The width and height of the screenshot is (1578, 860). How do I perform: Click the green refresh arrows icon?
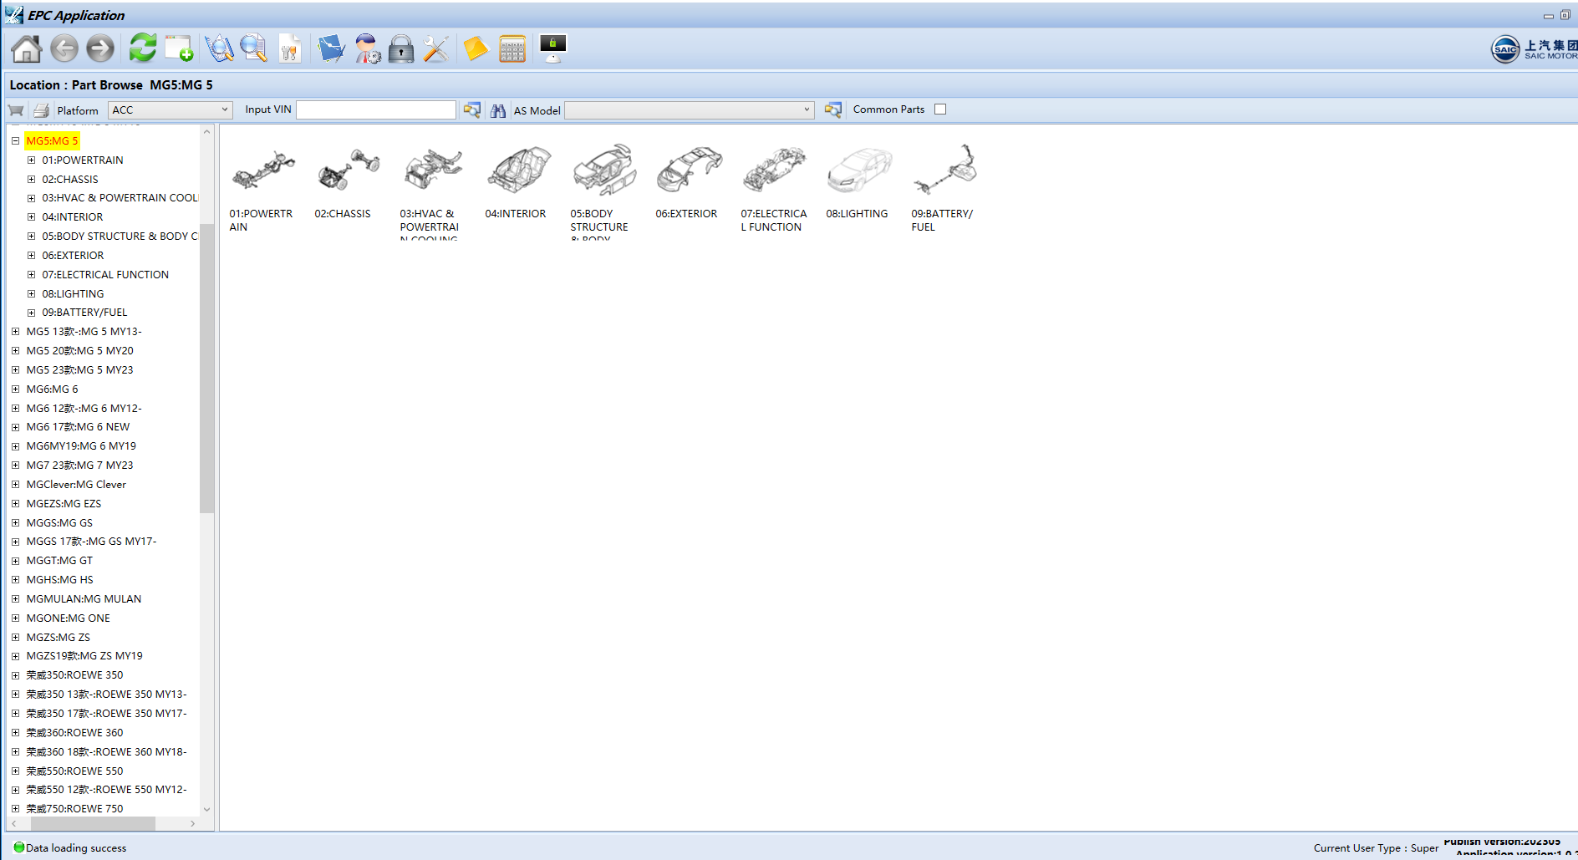143,48
